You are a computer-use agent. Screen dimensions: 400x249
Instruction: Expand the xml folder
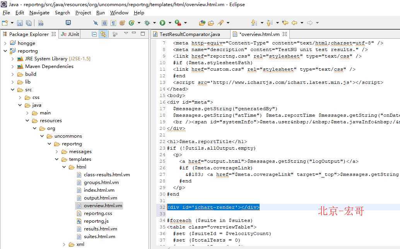pyautogui.click(x=64, y=244)
